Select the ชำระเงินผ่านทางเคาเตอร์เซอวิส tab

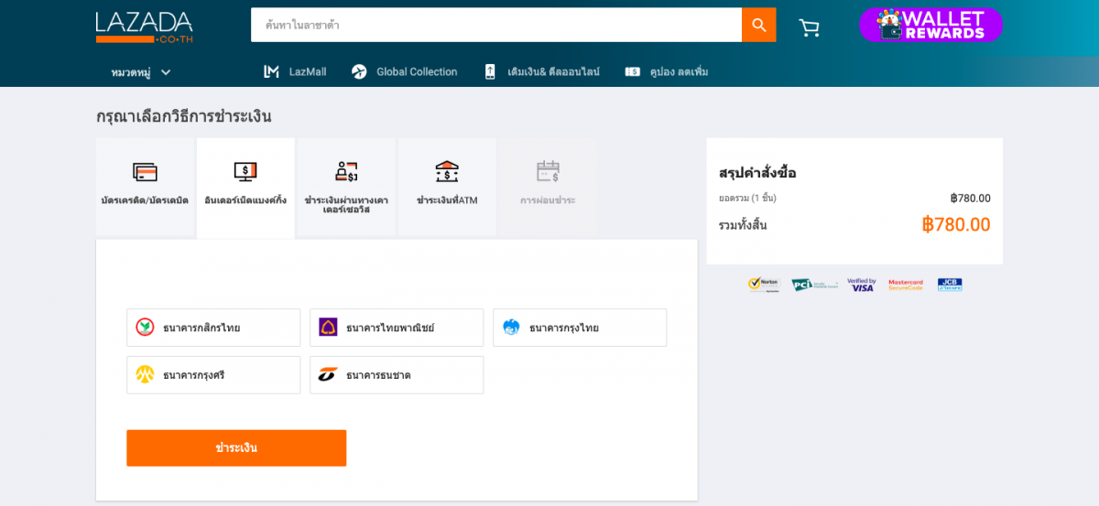(346, 187)
